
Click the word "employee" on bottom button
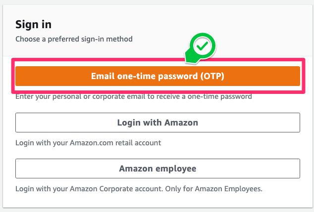[176, 169]
